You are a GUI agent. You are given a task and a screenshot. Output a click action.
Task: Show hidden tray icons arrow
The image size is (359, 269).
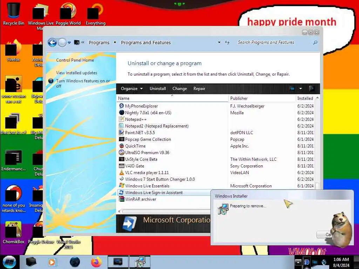(x=298, y=262)
